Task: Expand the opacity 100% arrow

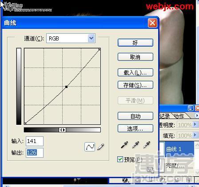Action: 195,124
